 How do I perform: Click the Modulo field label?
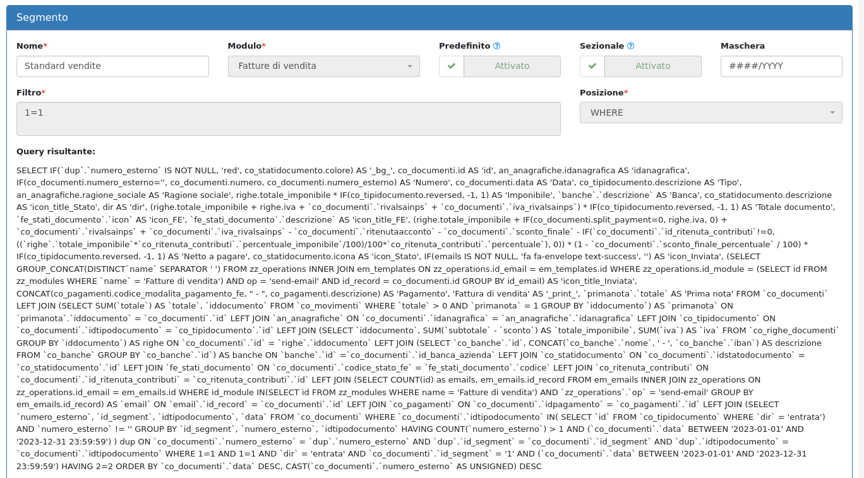click(244, 46)
